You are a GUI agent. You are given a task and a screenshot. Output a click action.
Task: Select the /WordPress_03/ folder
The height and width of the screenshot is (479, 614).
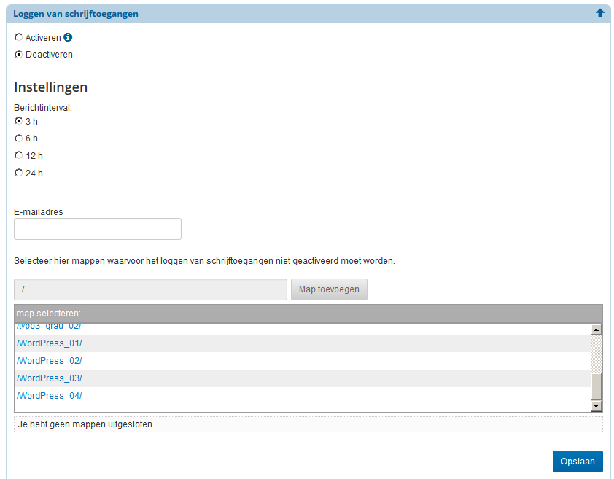49,378
